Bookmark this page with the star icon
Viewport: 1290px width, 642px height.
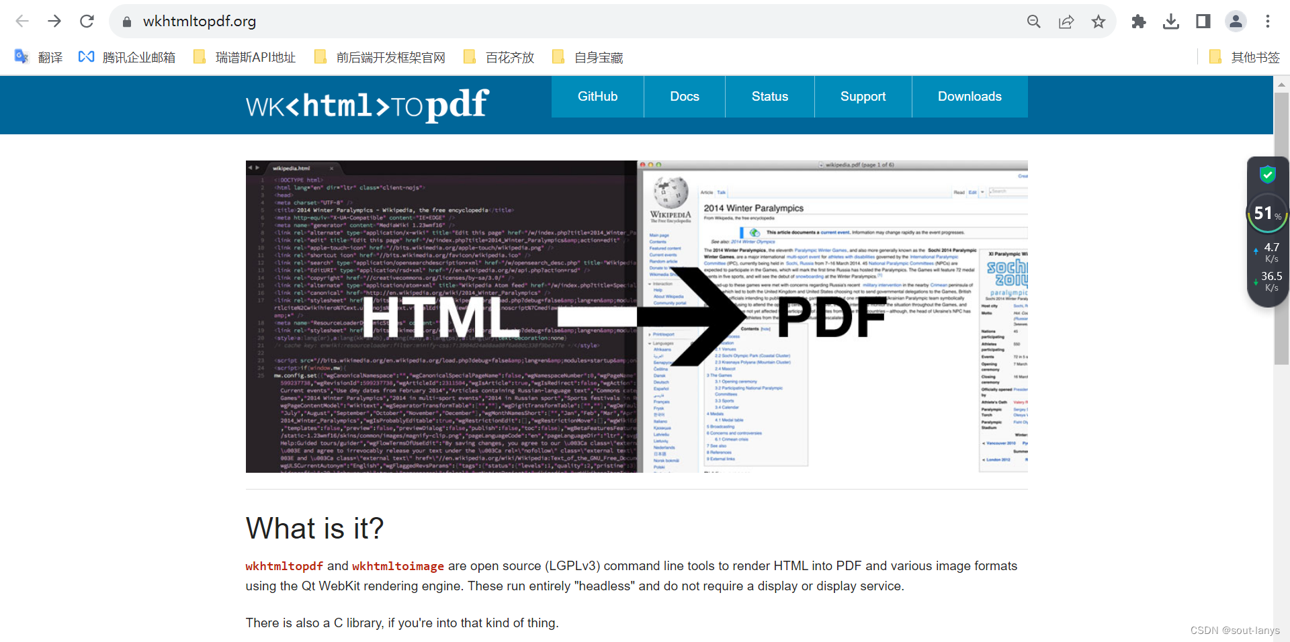pos(1099,21)
